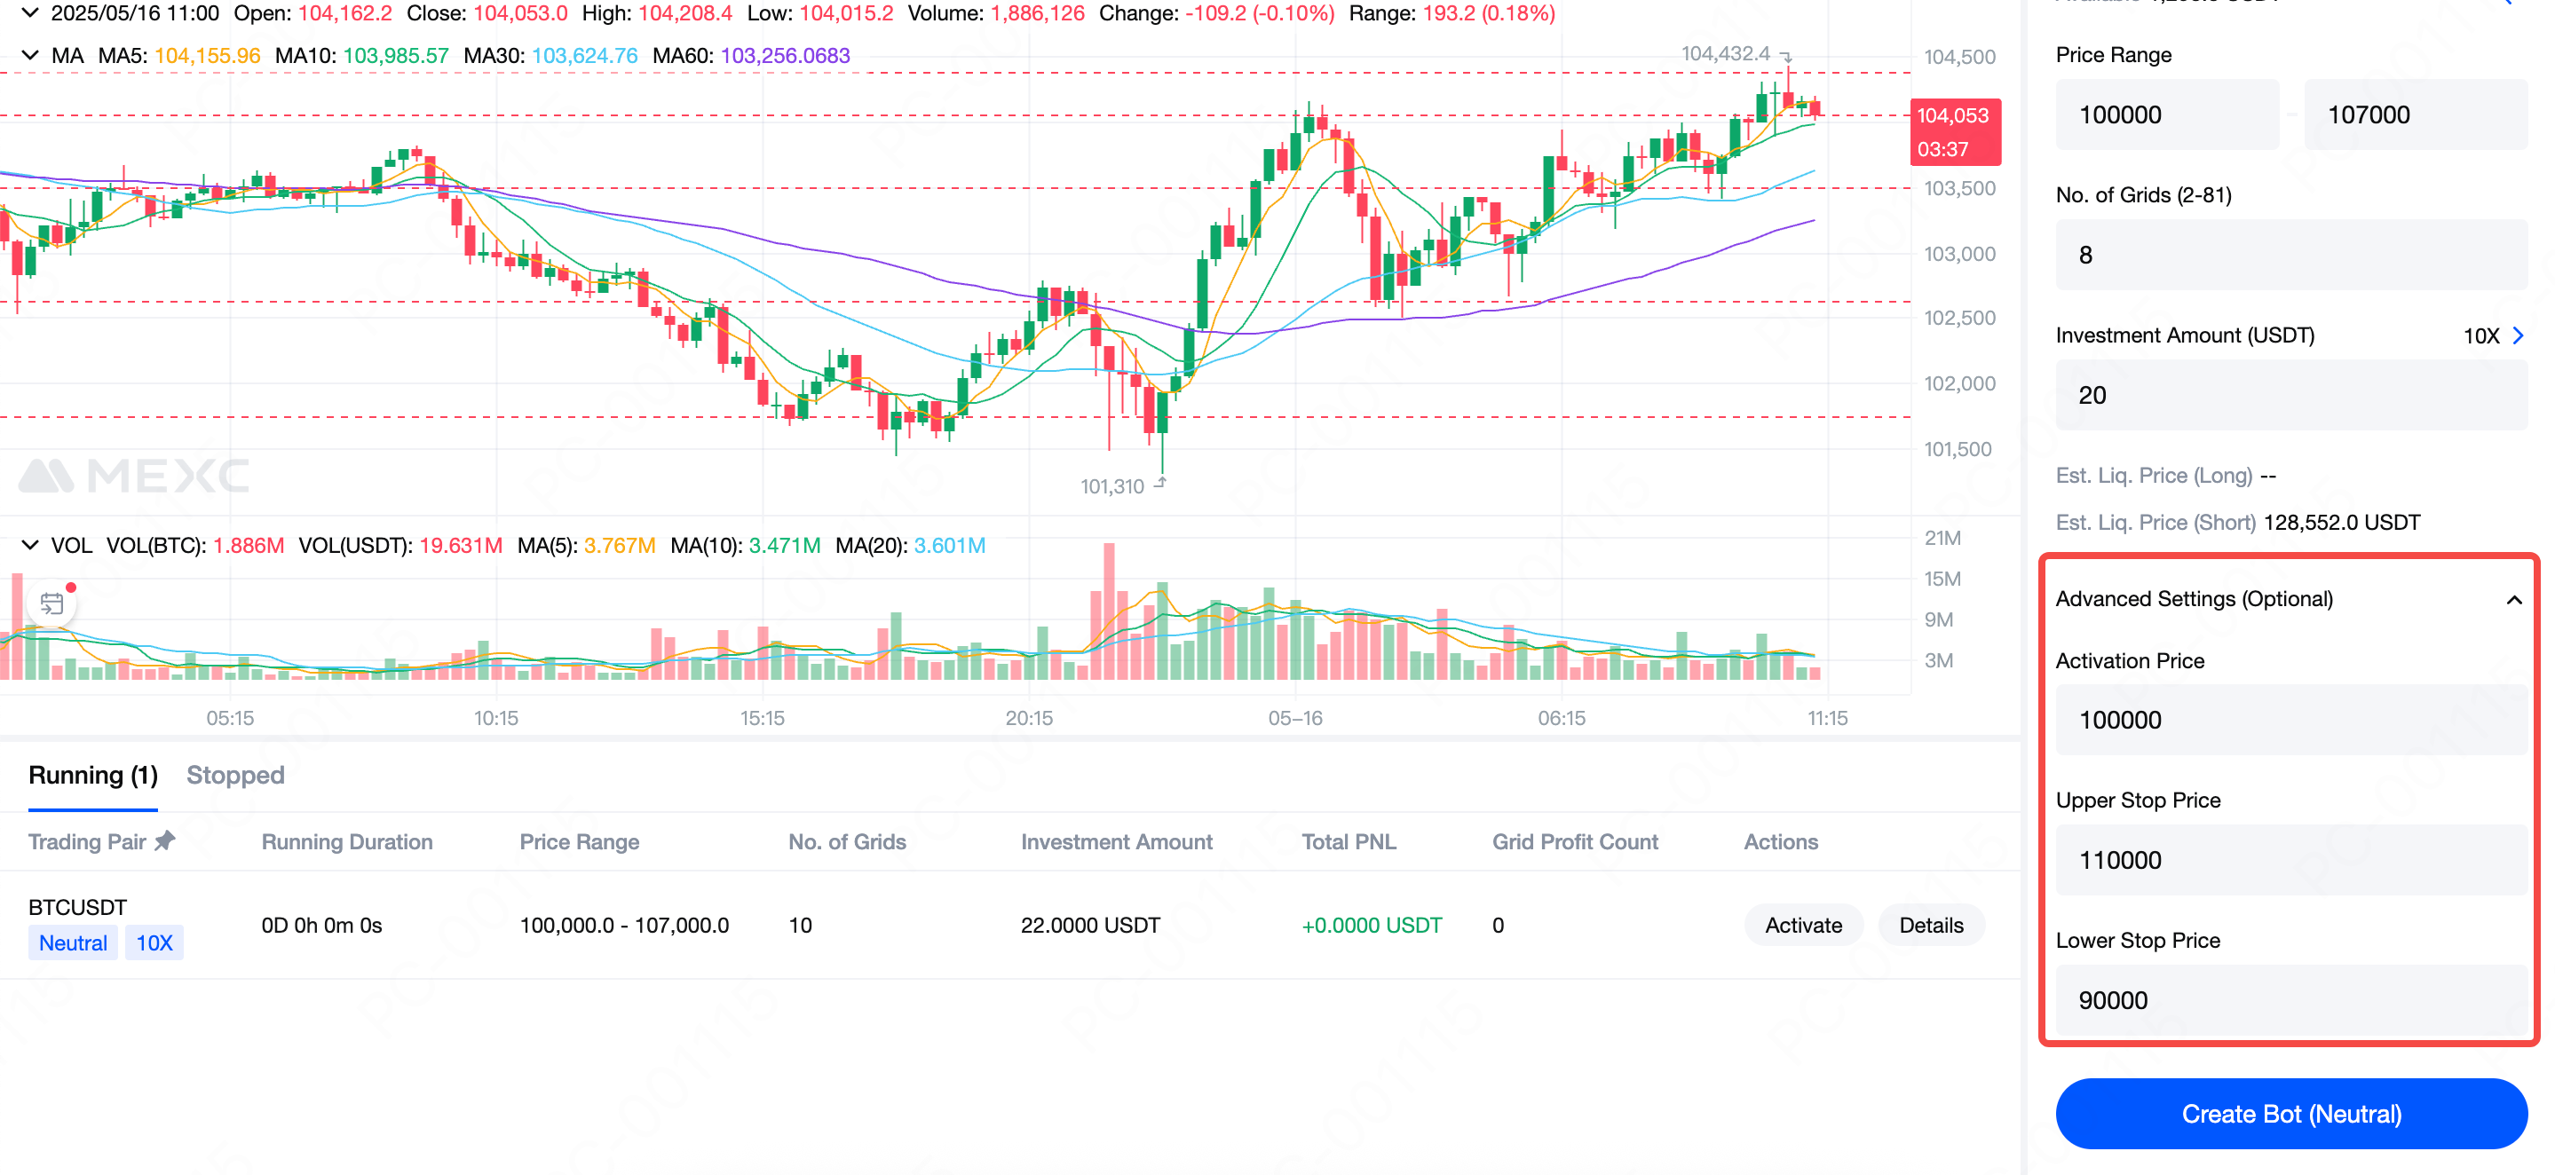The height and width of the screenshot is (1175, 2555).
Task: Open the 10X leverage selector arrow
Action: click(x=2518, y=336)
